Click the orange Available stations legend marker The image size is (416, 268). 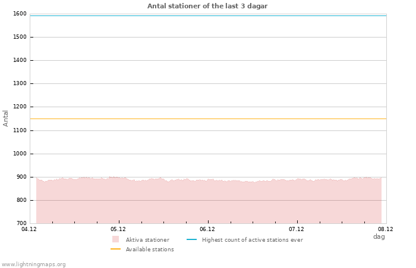coord(115,250)
